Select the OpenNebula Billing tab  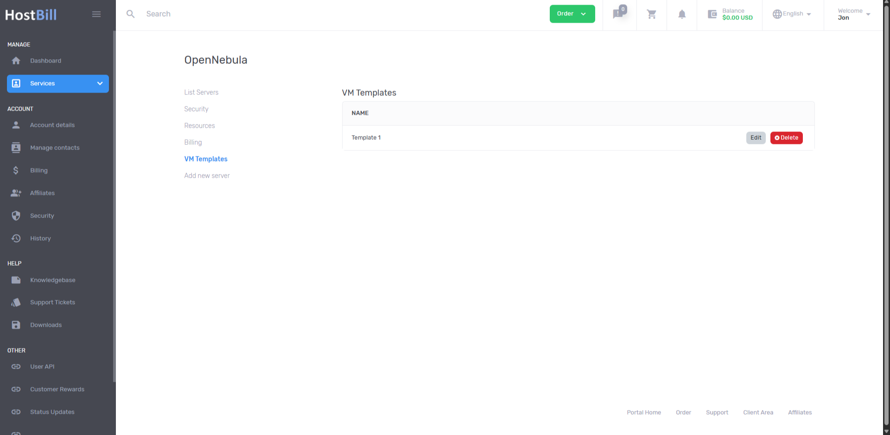tap(193, 143)
